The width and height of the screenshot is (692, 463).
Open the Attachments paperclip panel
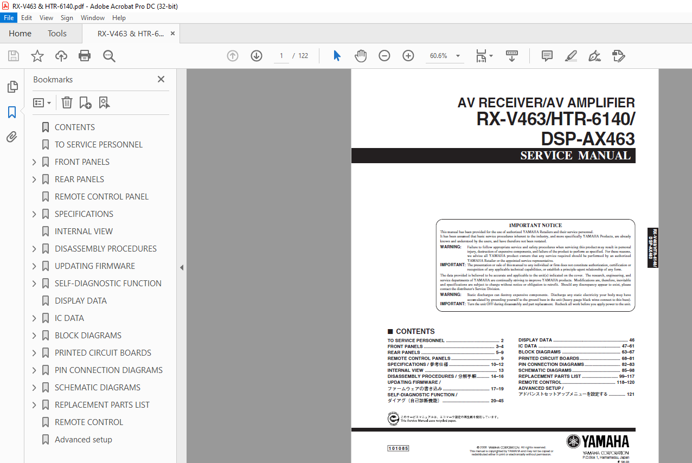pos(12,137)
